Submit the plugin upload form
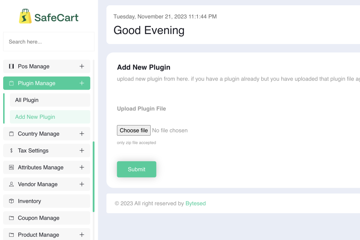360x240 pixels. [x=137, y=169]
